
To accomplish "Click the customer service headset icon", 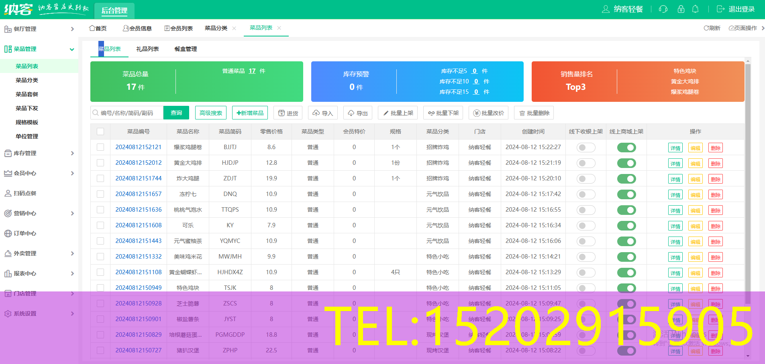I will pyautogui.click(x=663, y=9).
